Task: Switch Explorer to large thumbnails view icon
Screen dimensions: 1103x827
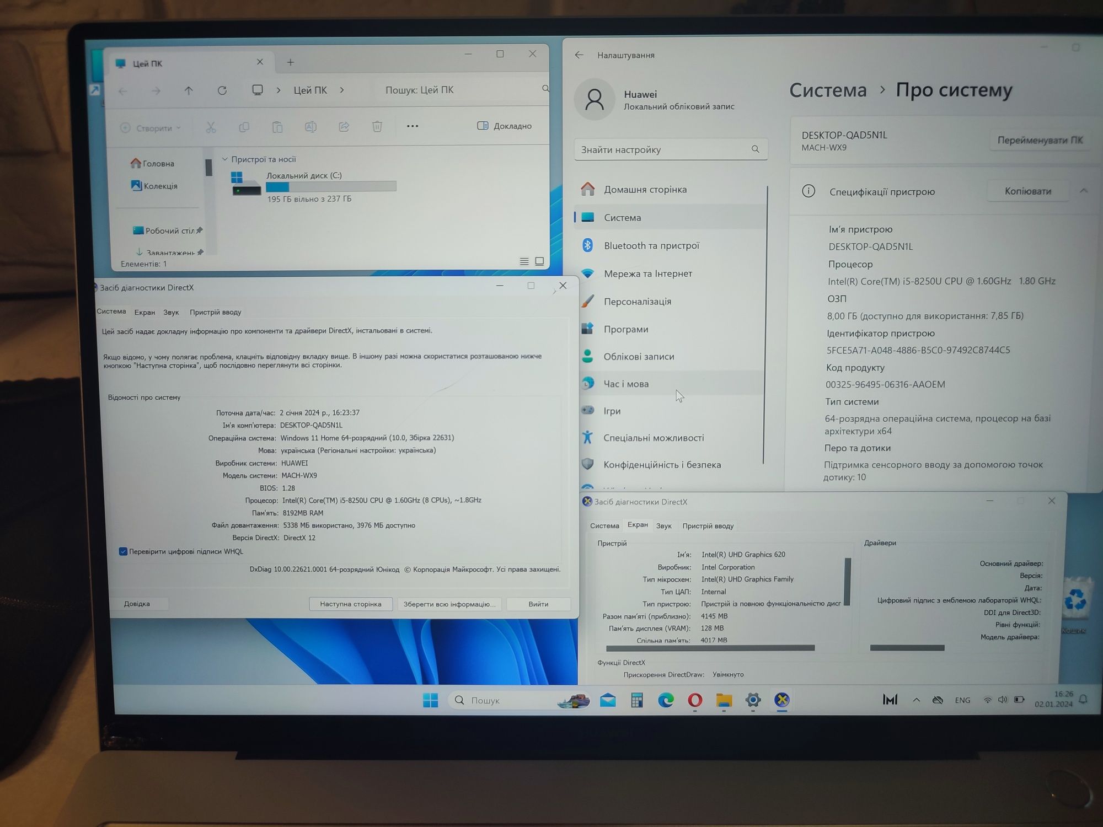Action: click(x=539, y=261)
